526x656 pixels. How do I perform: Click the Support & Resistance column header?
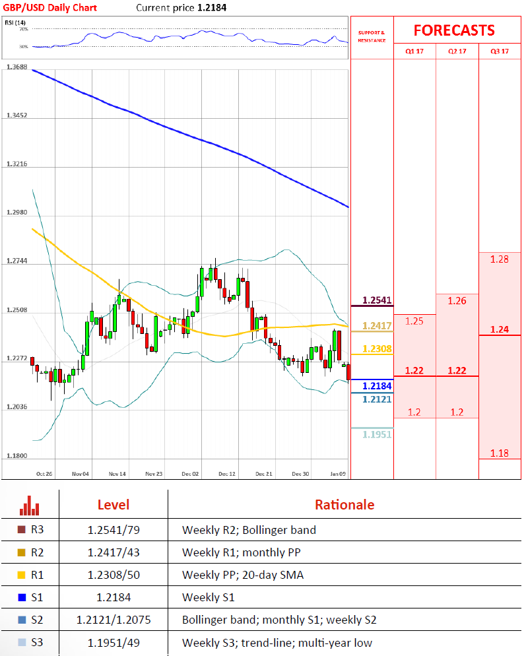click(x=372, y=36)
